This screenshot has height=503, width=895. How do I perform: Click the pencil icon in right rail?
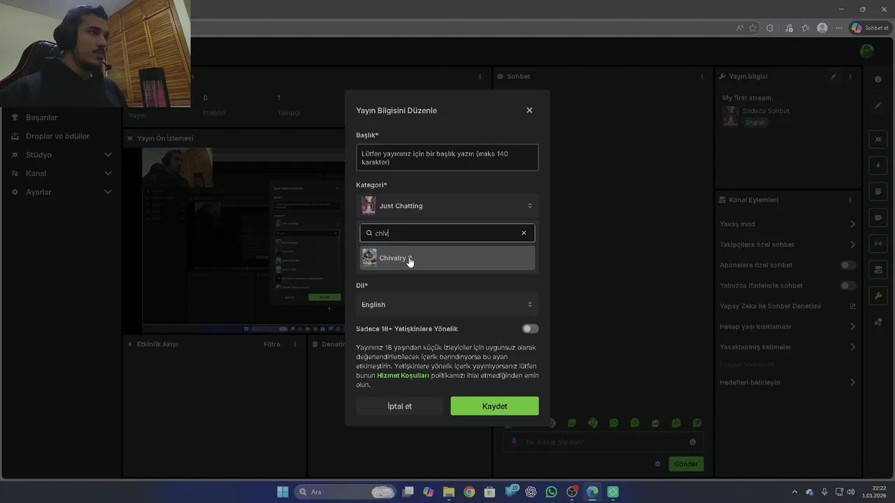coord(878,105)
